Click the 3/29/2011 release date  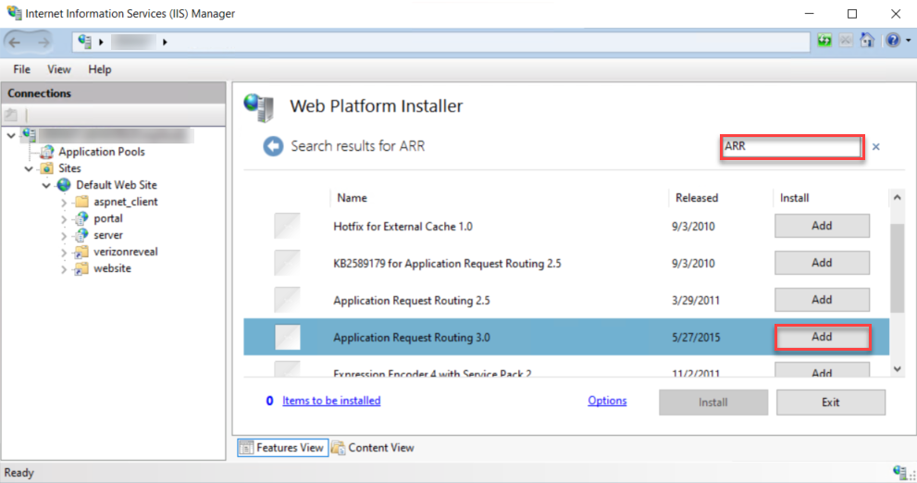[695, 301]
